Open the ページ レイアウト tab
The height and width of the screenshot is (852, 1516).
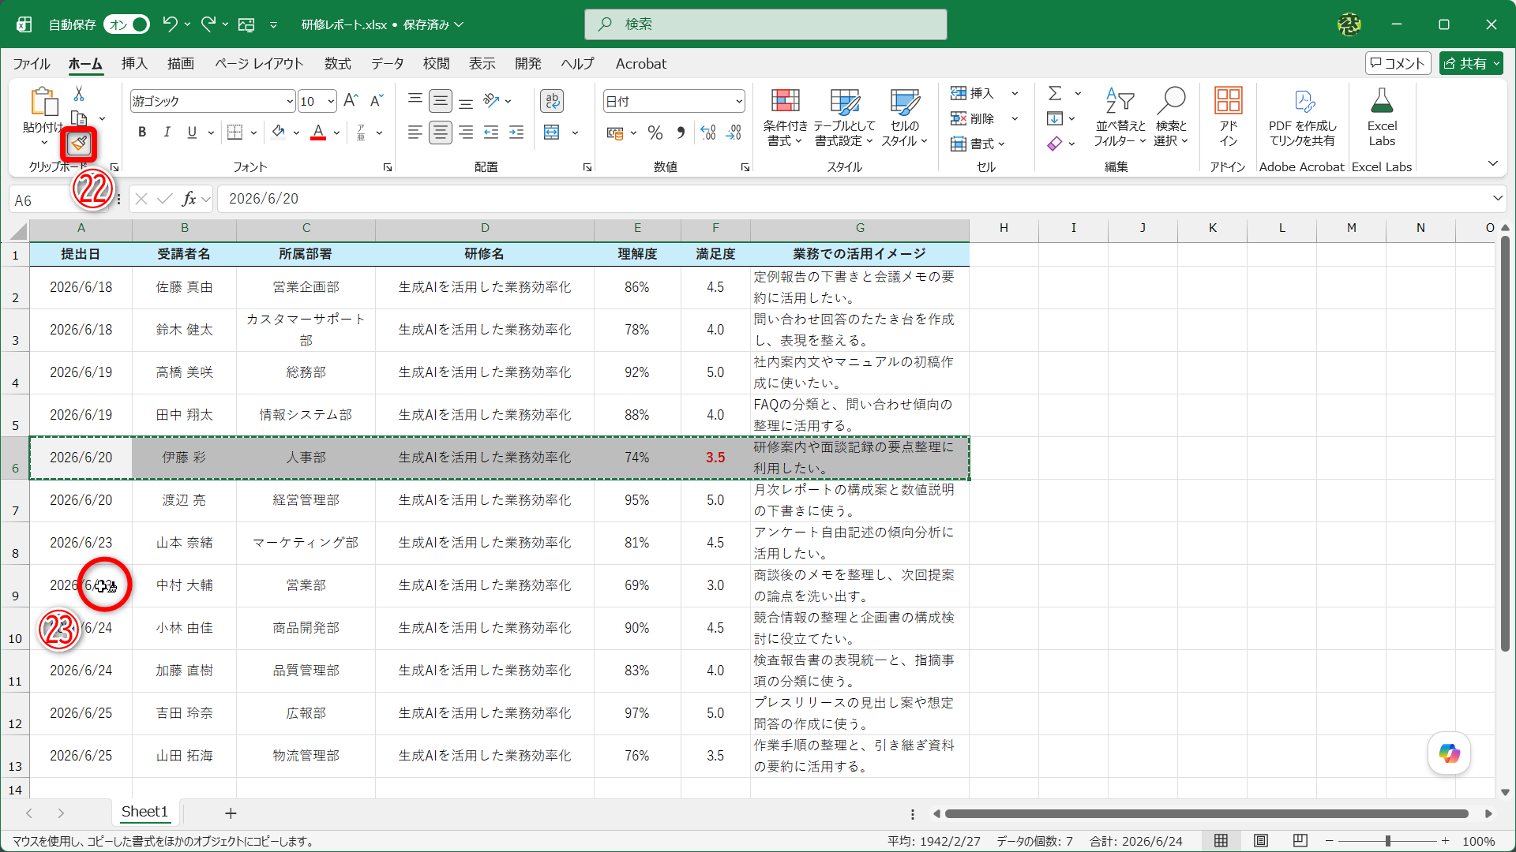click(259, 64)
